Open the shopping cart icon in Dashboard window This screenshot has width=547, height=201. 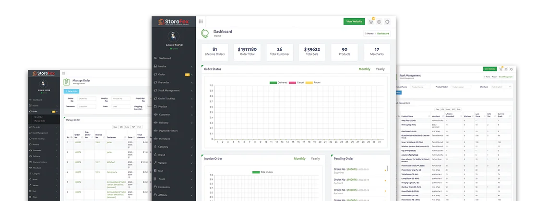371,22
